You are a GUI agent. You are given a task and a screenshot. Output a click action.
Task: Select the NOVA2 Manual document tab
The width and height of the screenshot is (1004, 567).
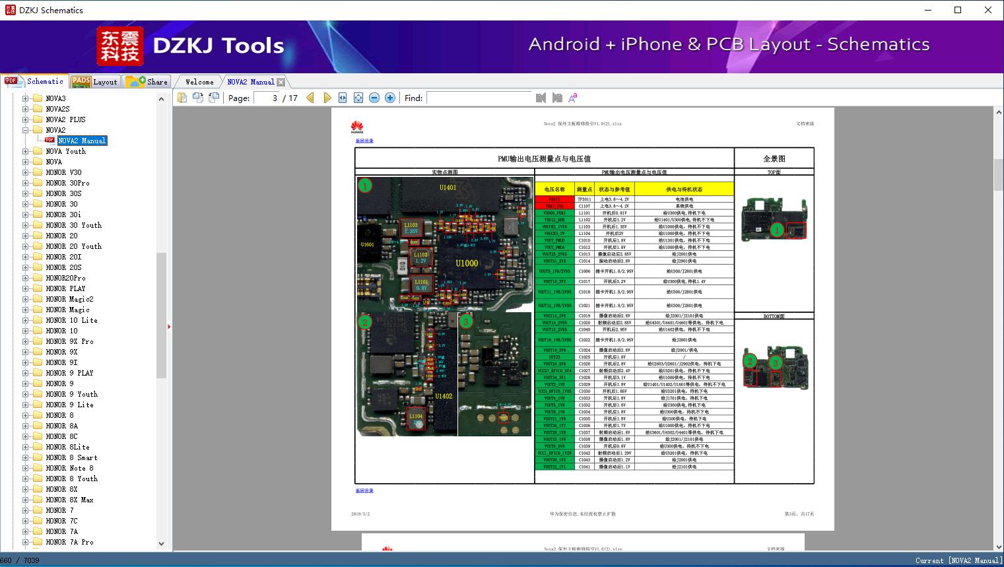pos(251,82)
